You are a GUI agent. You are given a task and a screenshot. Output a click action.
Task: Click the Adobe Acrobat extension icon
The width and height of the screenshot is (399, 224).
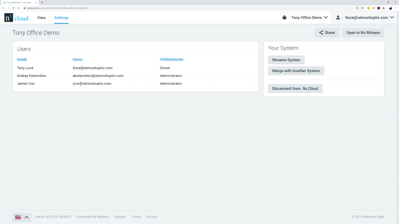[379, 8]
